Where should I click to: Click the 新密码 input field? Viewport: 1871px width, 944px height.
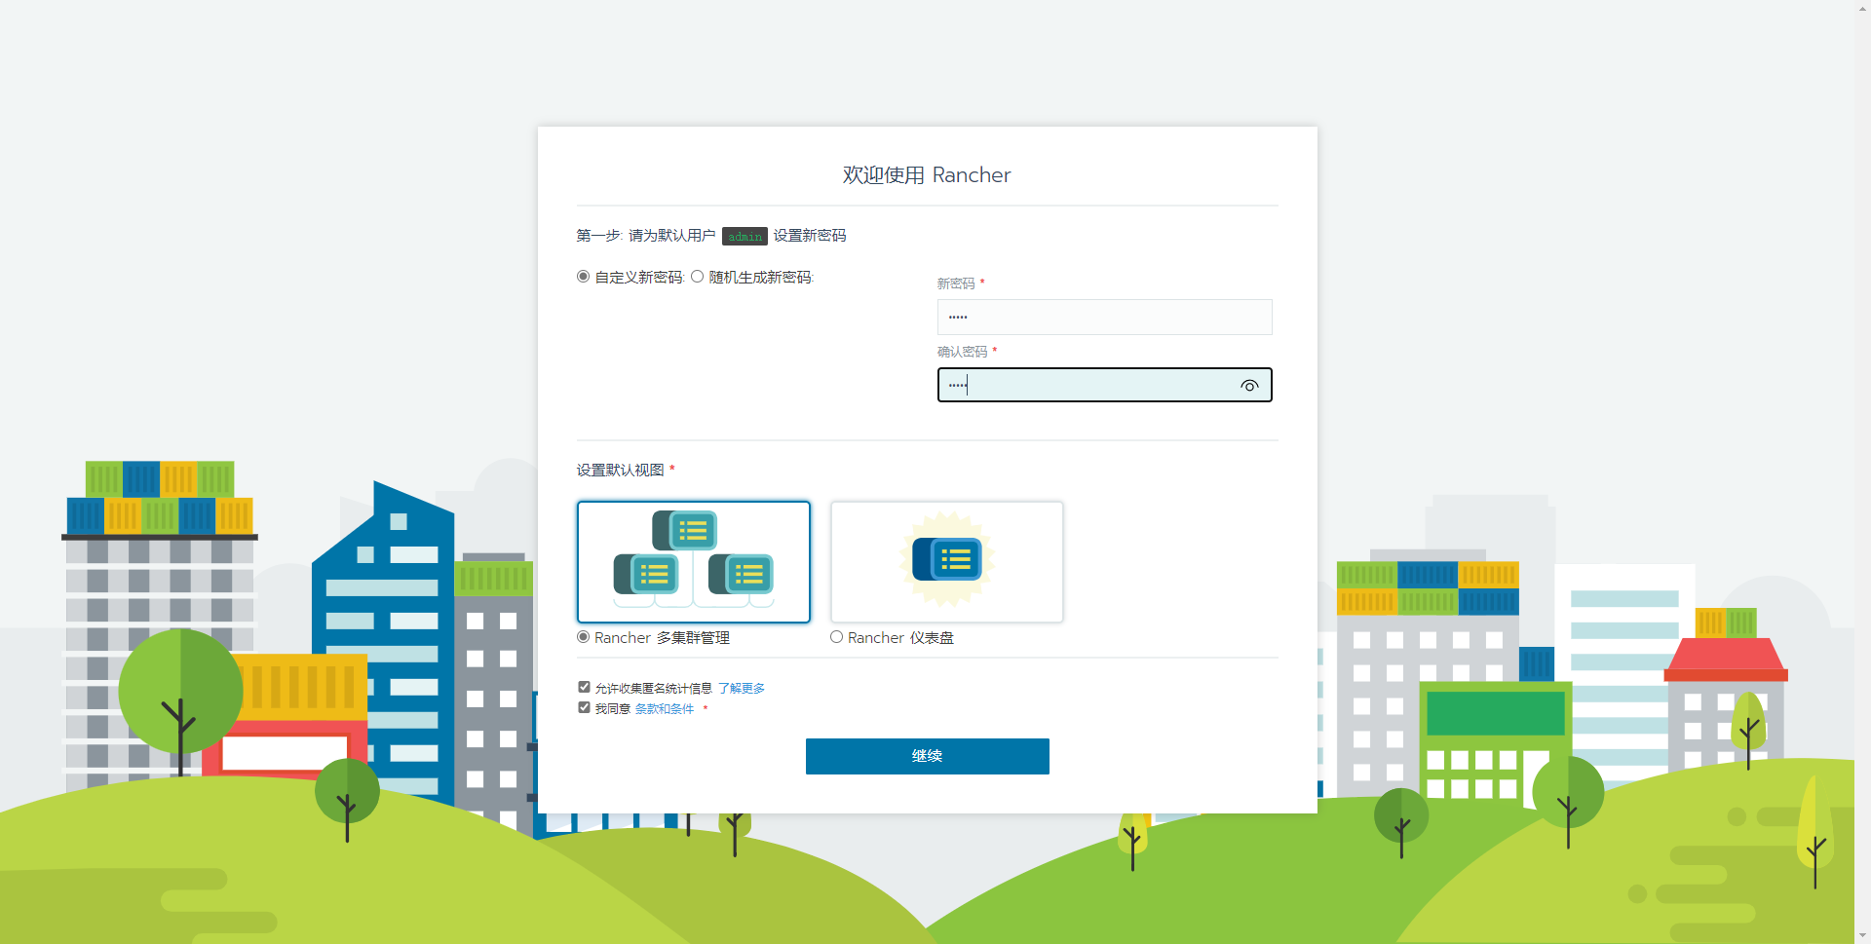pos(1104,317)
